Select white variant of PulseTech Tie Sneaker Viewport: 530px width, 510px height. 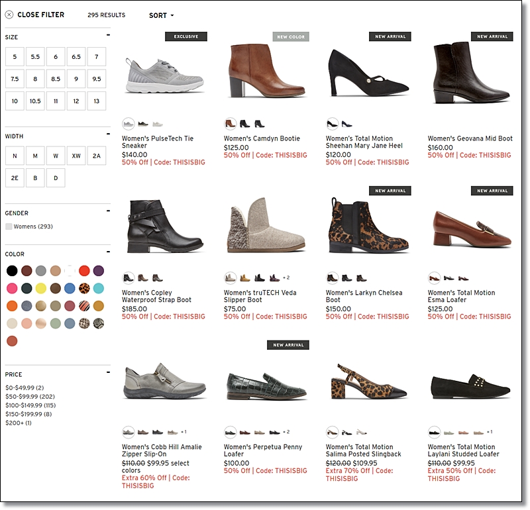158,124
